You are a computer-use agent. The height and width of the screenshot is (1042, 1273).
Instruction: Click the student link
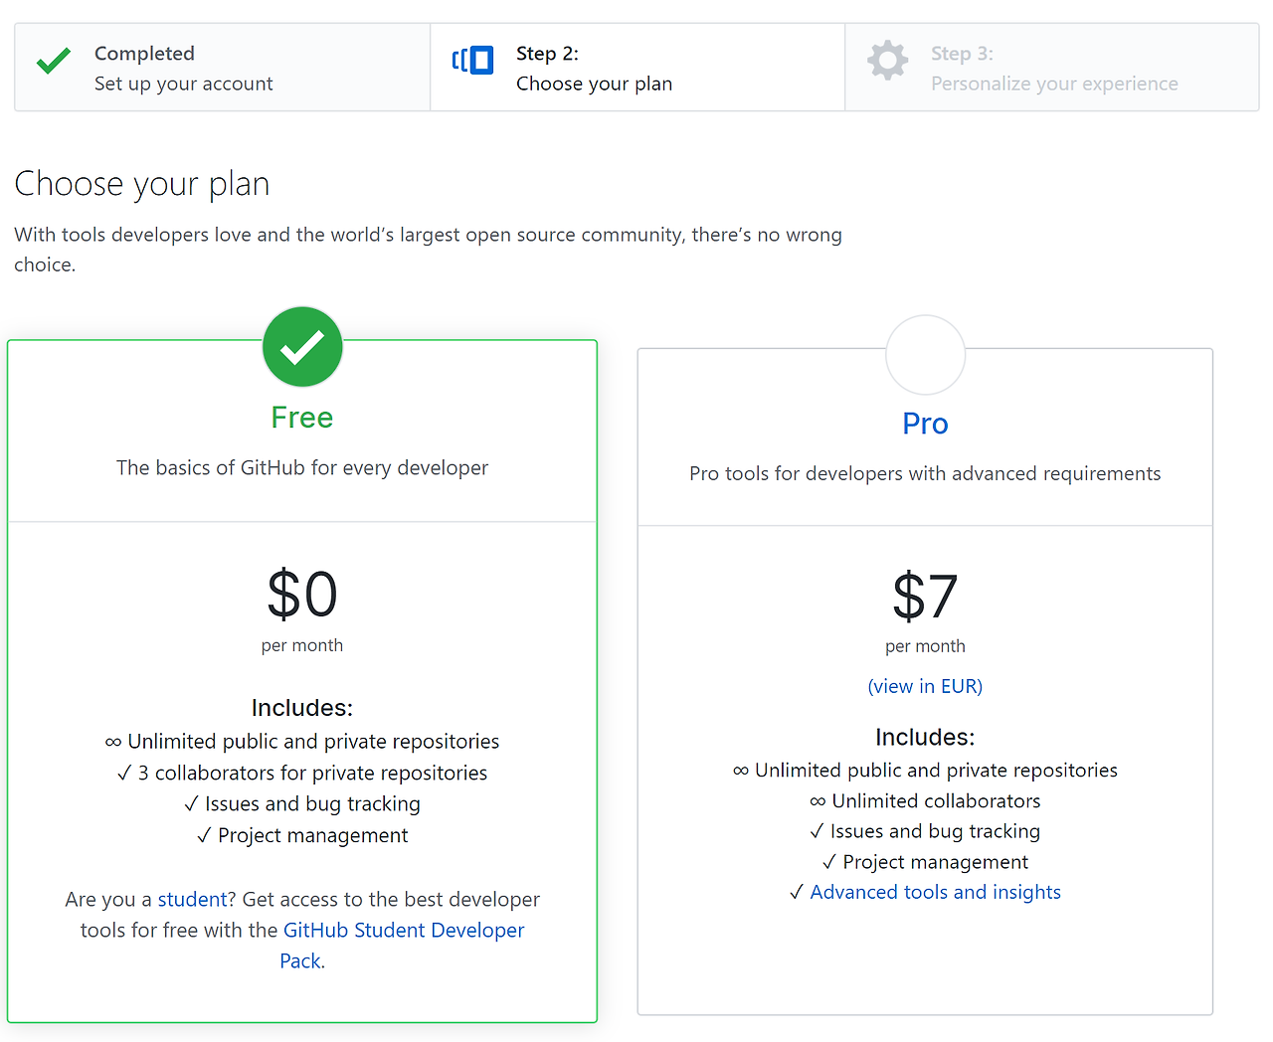193,900
